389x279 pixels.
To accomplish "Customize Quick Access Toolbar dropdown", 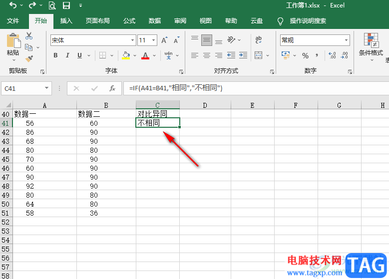I will pyautogui.click(x=80, y=5).
